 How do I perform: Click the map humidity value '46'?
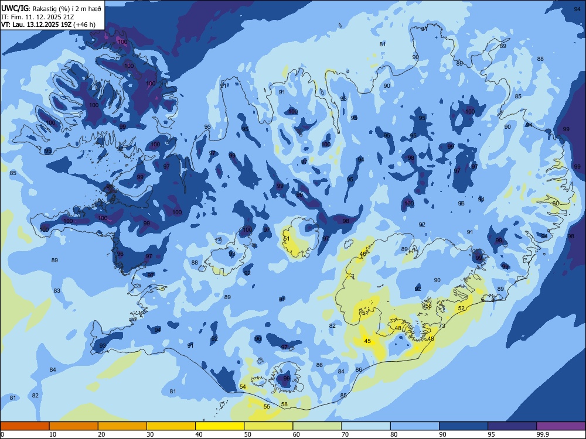363,254
